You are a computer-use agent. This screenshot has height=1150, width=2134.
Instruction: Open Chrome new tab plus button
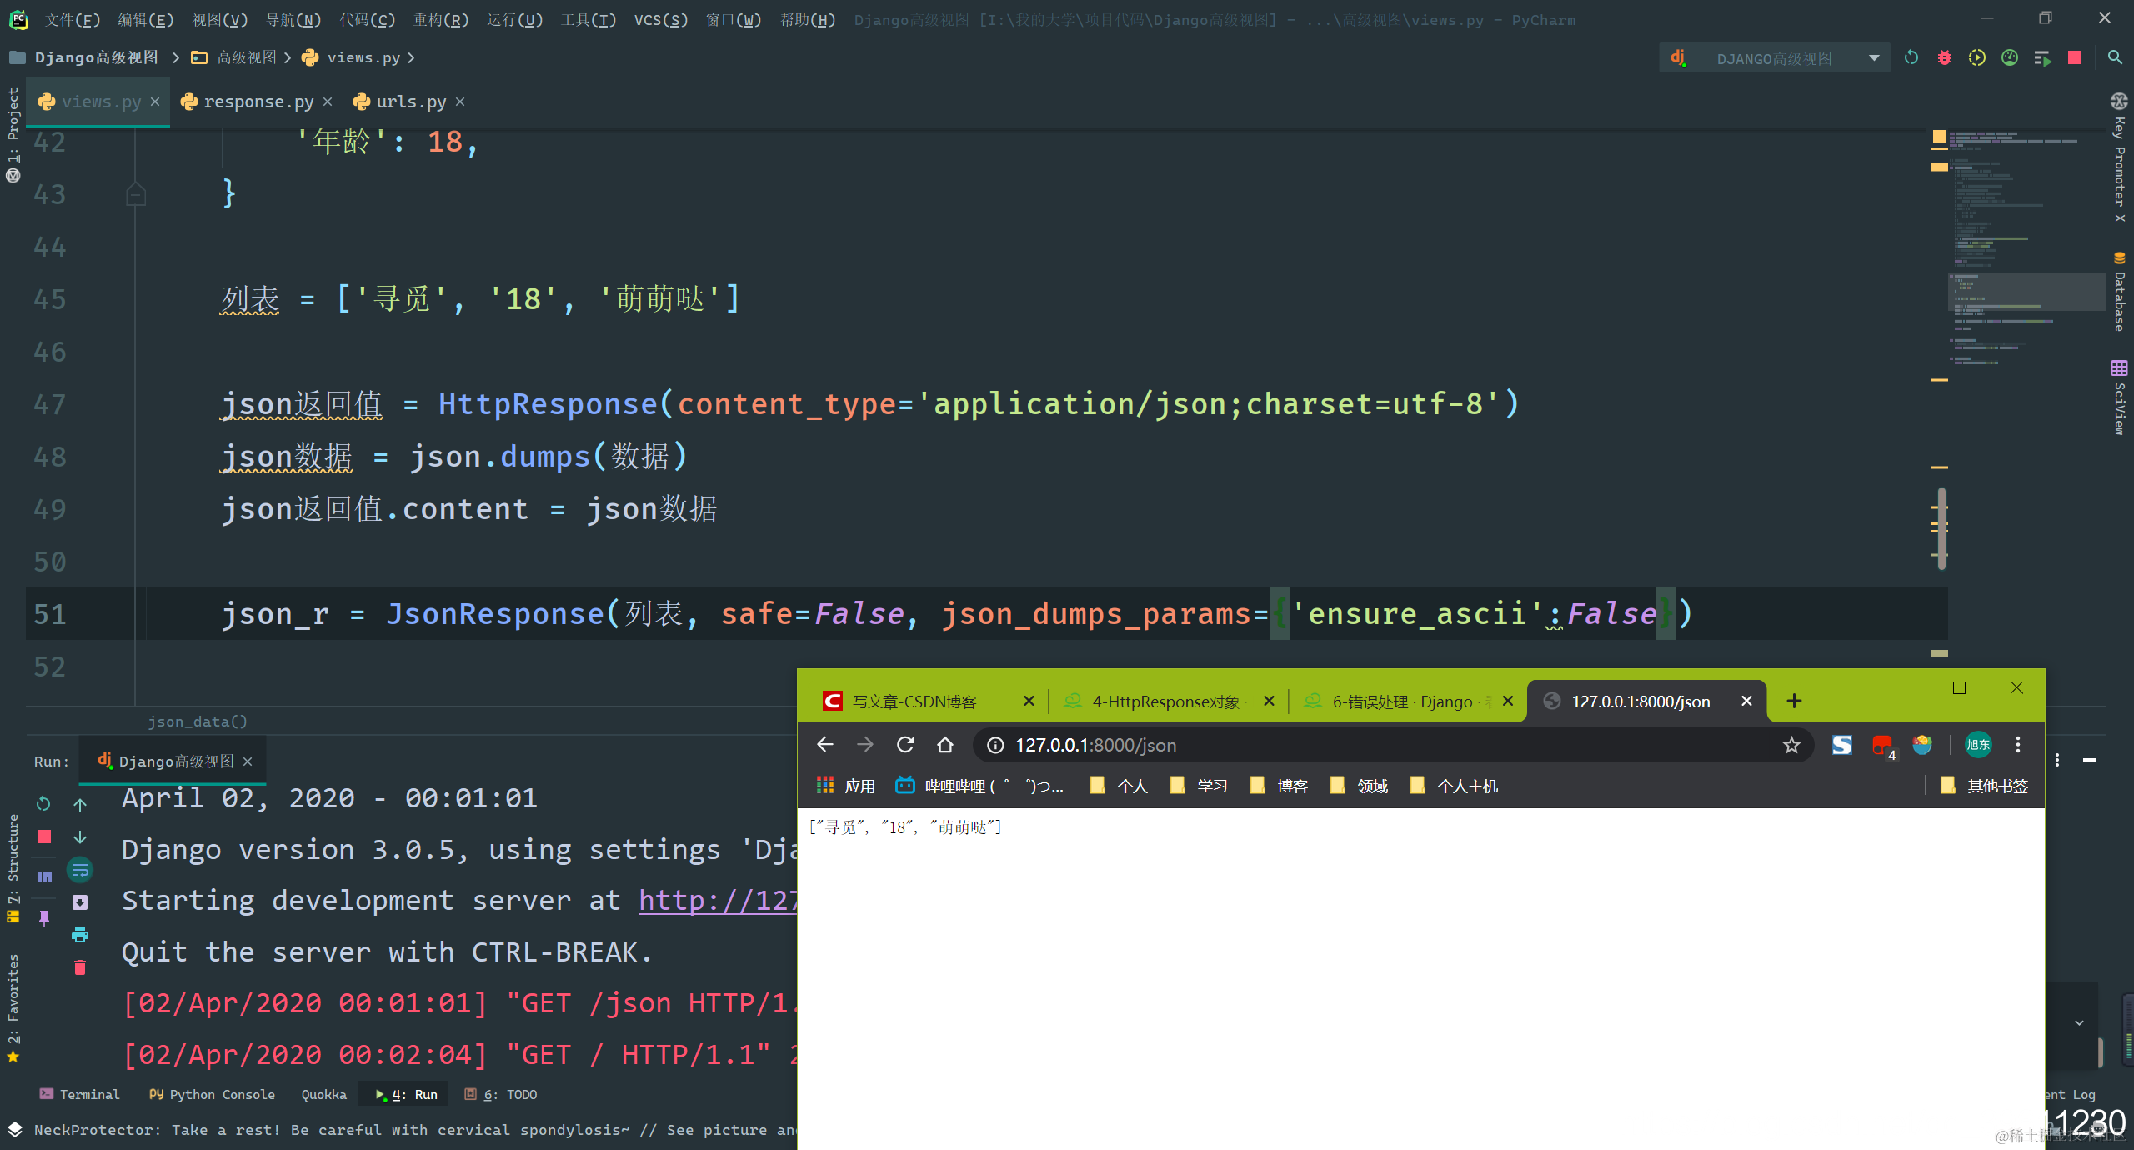[x=1795, y=701]
